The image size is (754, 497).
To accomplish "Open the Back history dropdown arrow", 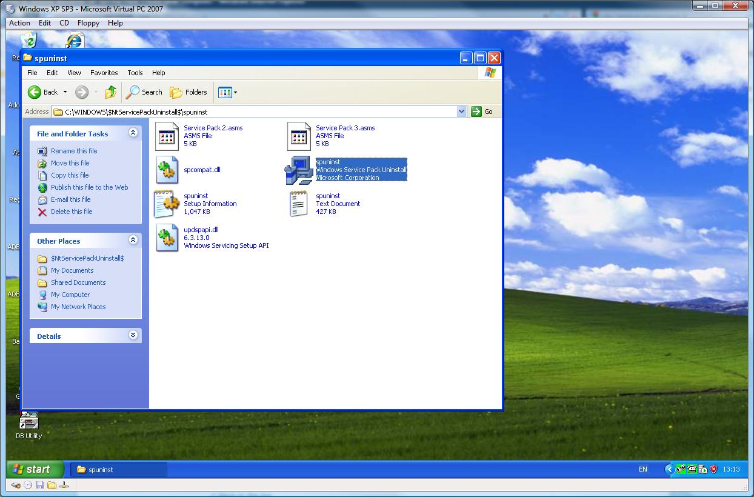I will pyautogui.click(x=65, y=92).
